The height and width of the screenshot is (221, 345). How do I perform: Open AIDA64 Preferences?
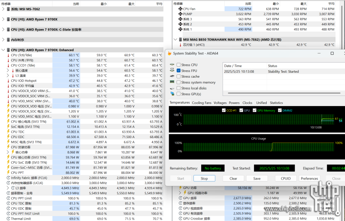point(309,178)
